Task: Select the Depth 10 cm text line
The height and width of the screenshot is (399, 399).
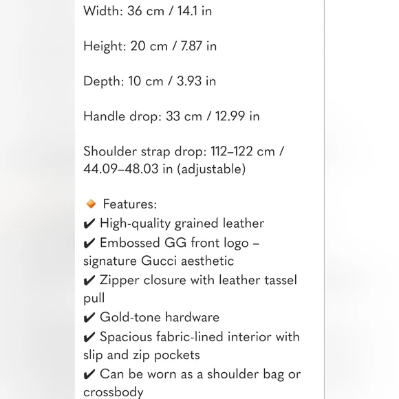Action: coord(150,81)
